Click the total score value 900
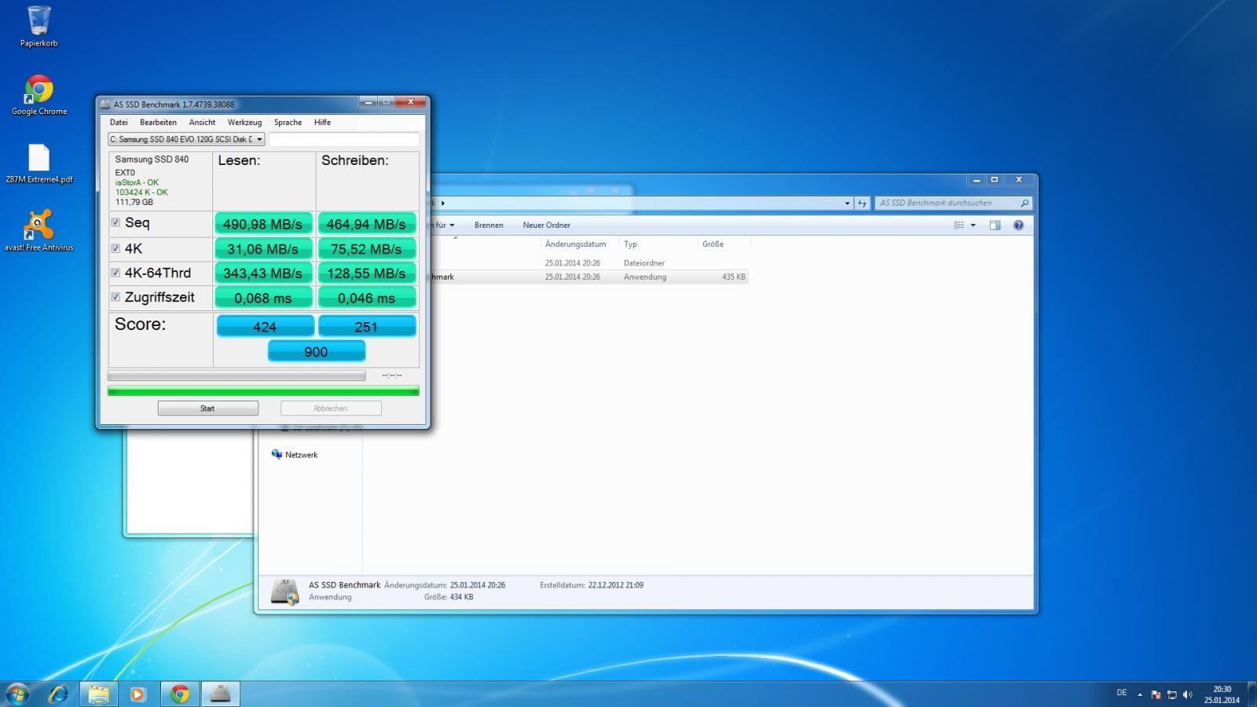This screenshot has width=1257, height=707. click(316, 352)
